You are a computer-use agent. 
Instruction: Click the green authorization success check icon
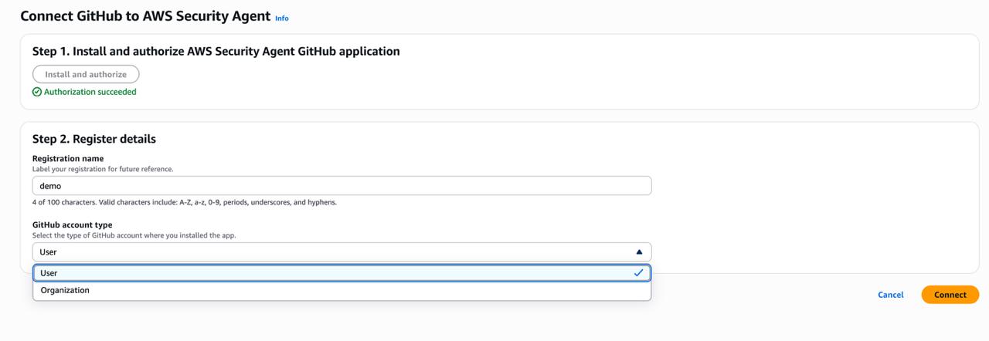coord(37,92)
